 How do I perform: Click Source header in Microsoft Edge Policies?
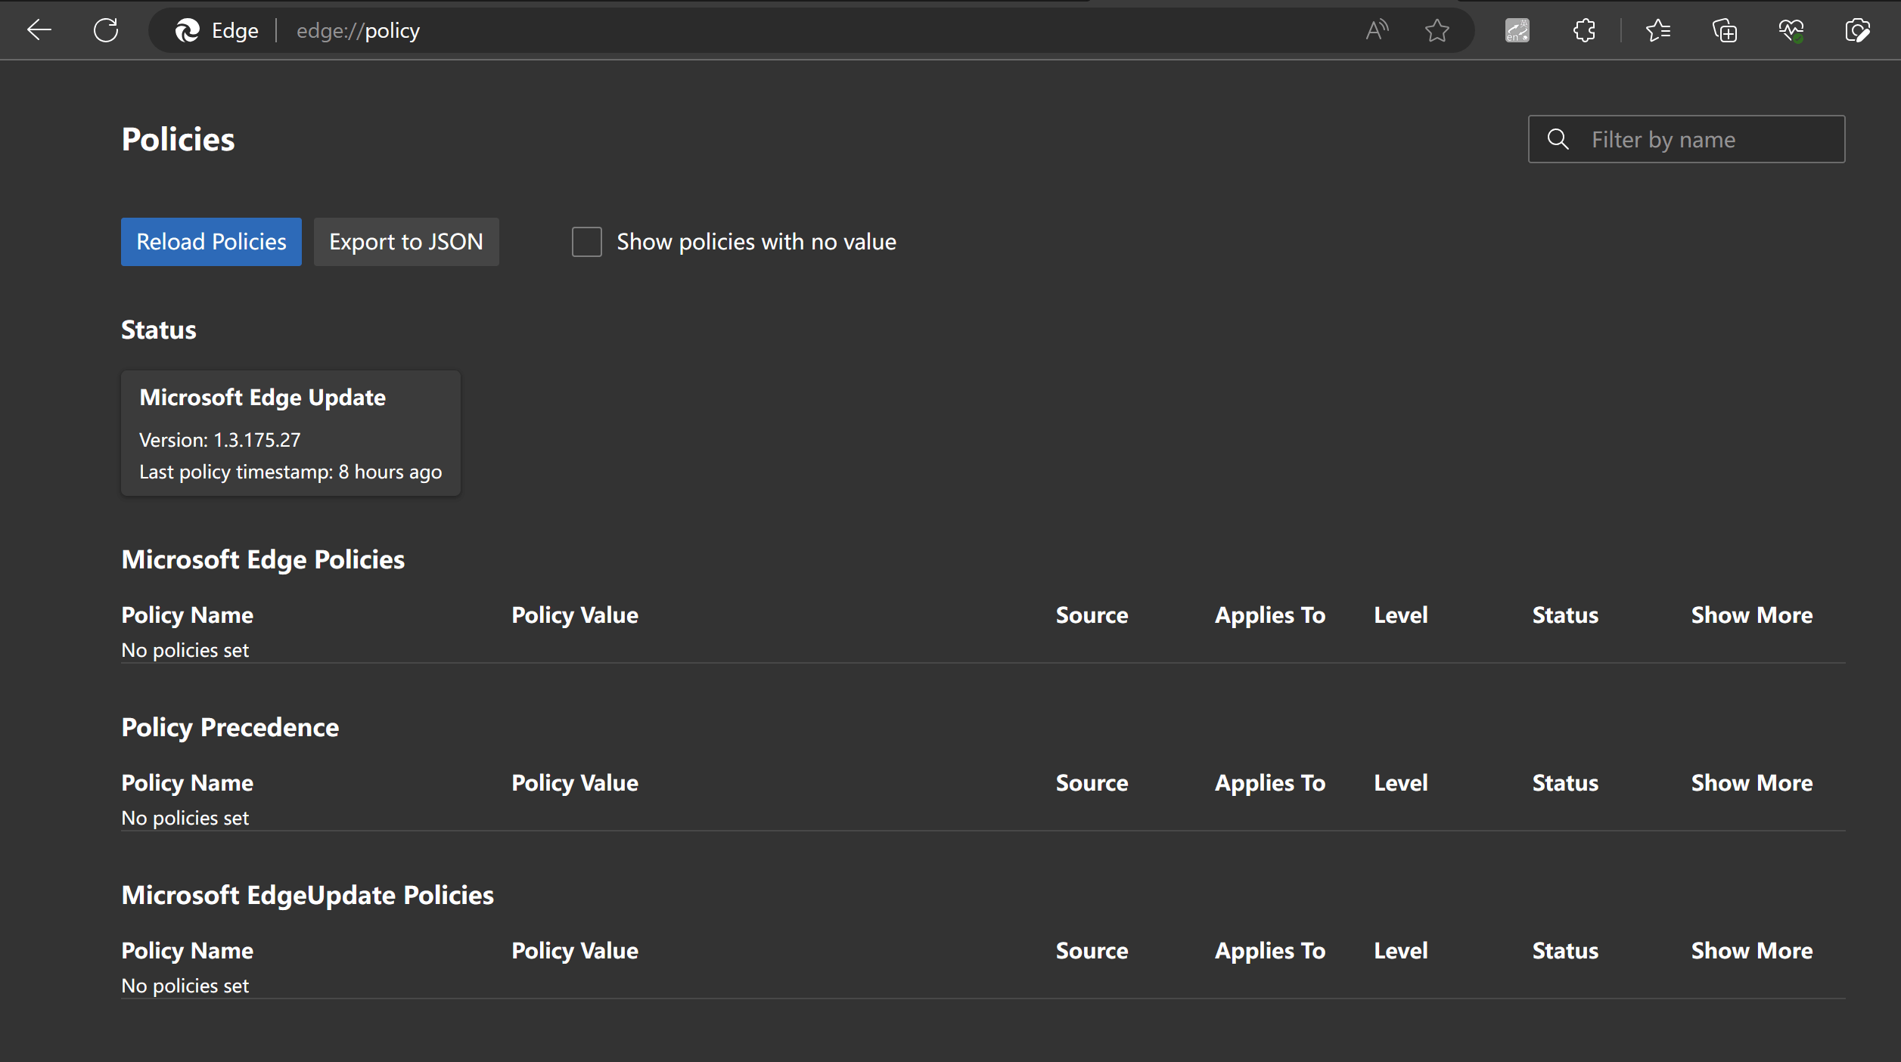click(1092, 615)
